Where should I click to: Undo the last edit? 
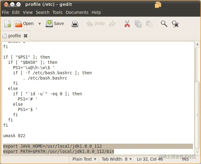[96, 24]
